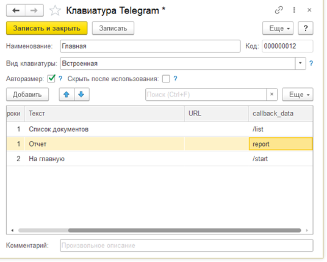Click the URL column header
The width and height of the screenshot is (327, 262).
point(217,114)
